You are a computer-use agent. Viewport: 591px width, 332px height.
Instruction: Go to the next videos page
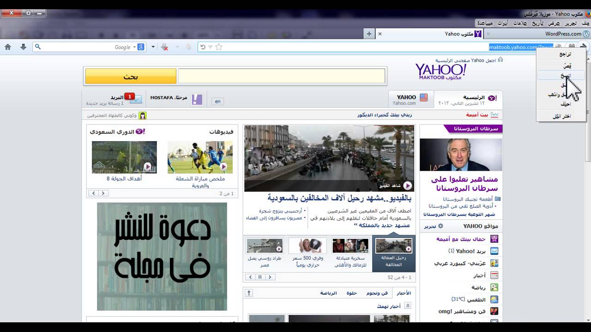click(103, 193)
